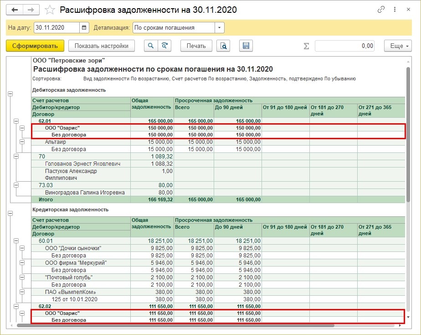
Task: Go forward with the right arrow button
Action: point(31,10)
